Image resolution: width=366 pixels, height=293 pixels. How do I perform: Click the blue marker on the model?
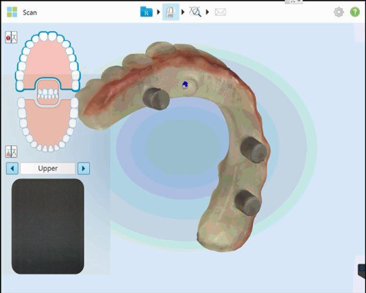point(185,84)
